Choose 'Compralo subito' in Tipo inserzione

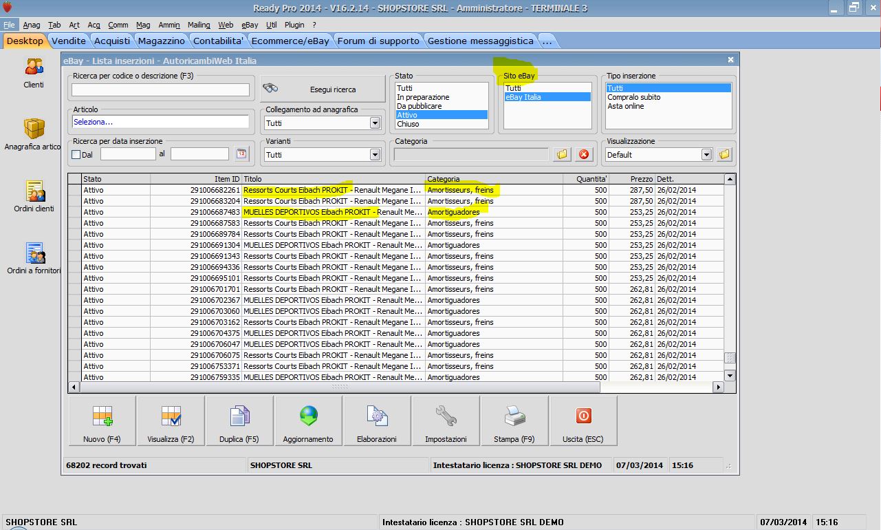633,98
